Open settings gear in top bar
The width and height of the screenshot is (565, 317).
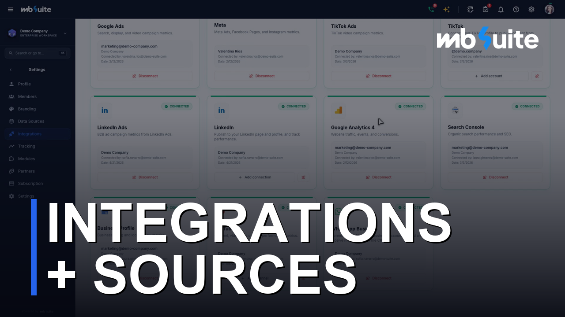[x=531, y=9]
